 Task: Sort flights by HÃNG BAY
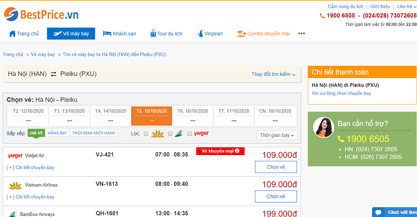[x=57, y=133]
